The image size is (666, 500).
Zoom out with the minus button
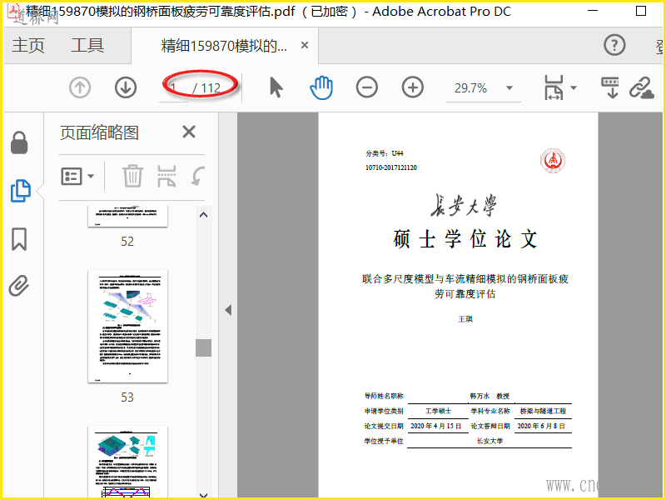367,87
